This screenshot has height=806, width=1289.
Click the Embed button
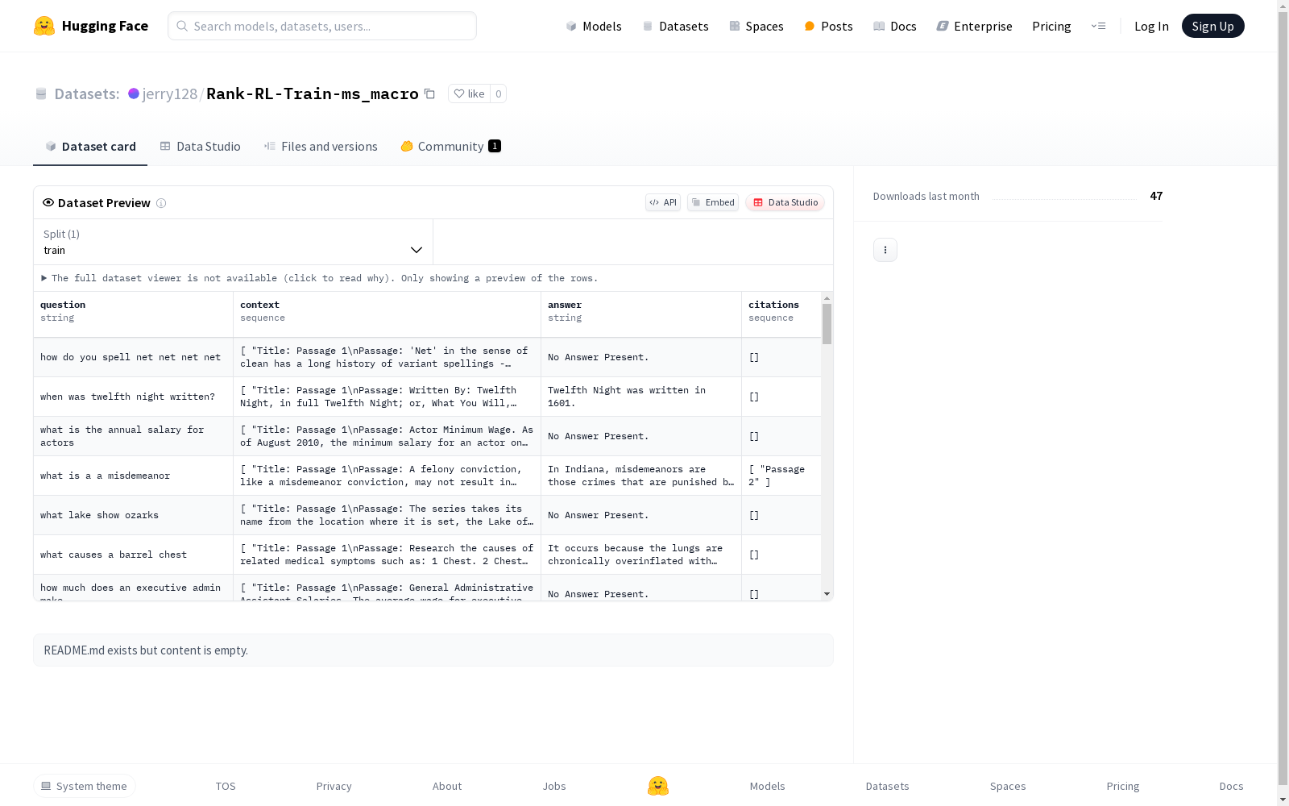(x=713, y=202)
